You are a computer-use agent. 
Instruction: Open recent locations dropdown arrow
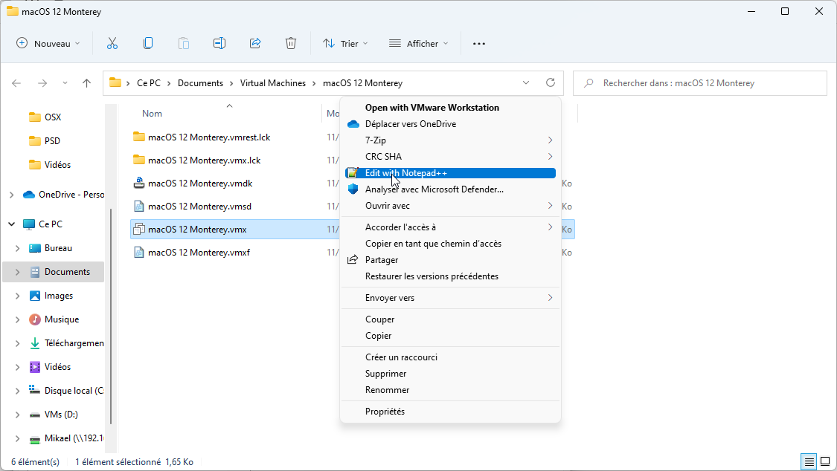[65, 83]
